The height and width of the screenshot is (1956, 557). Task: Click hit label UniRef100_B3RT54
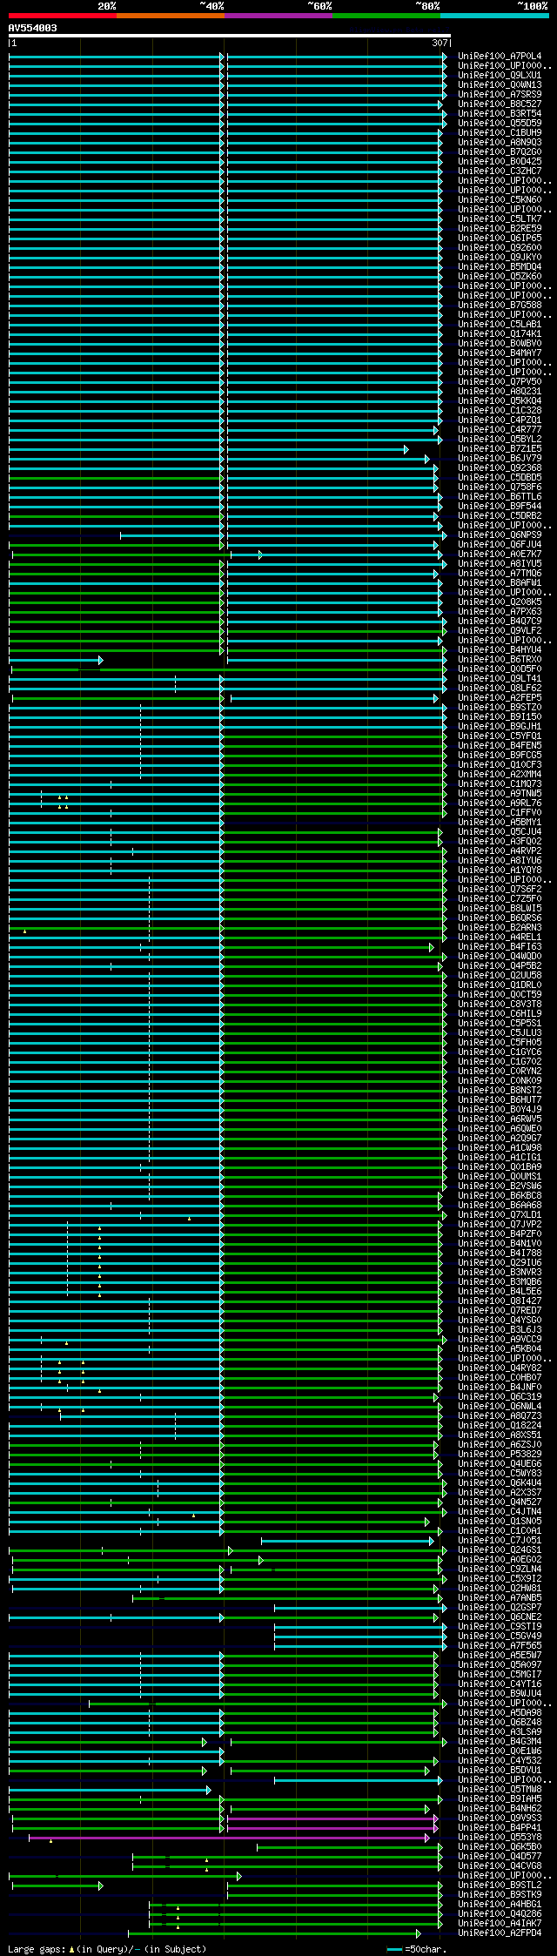point(500,114)
